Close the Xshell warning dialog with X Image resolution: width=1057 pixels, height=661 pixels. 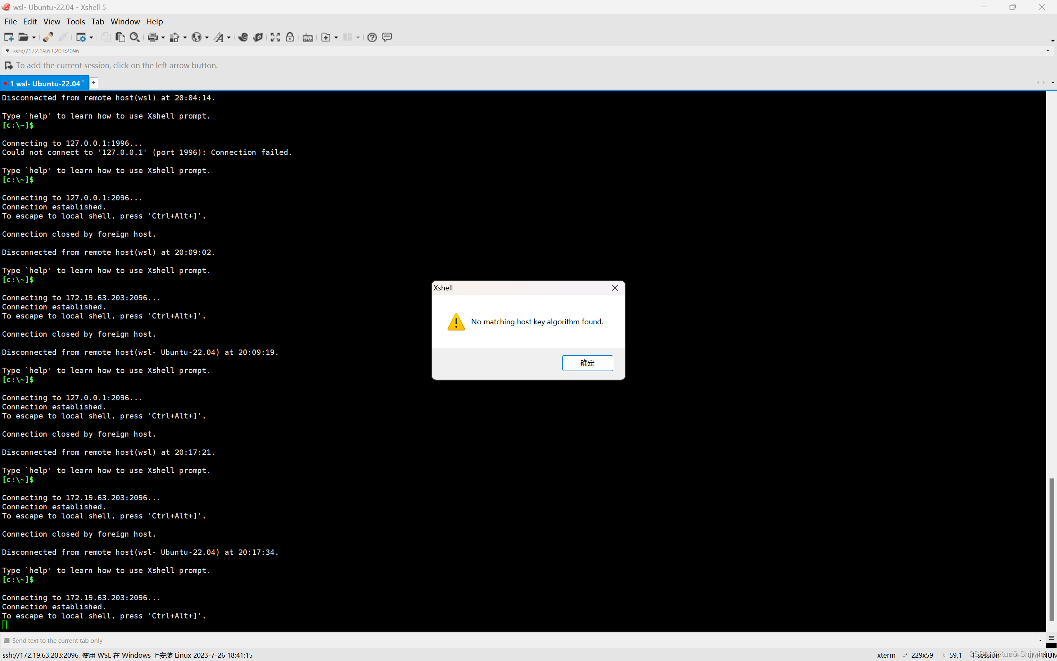614,288
